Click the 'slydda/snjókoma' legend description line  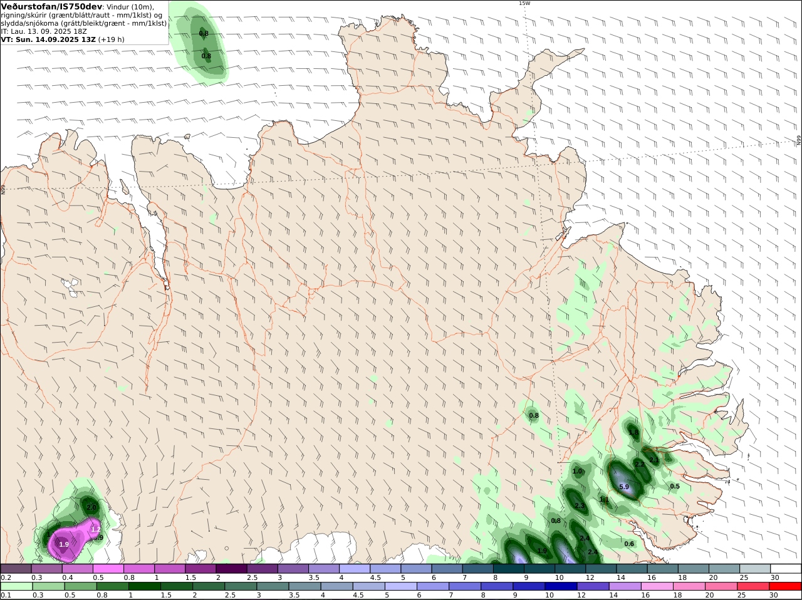84,23
